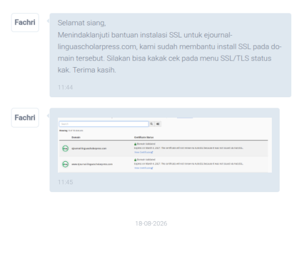Click the Search field in the screenshot
The height and width of the screenshot is (264, 302).
pyautogui.click(x=104, y=124)
